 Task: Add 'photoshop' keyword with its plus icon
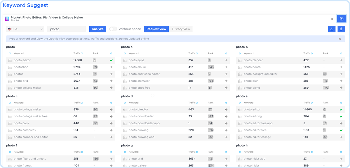(111, 67)
